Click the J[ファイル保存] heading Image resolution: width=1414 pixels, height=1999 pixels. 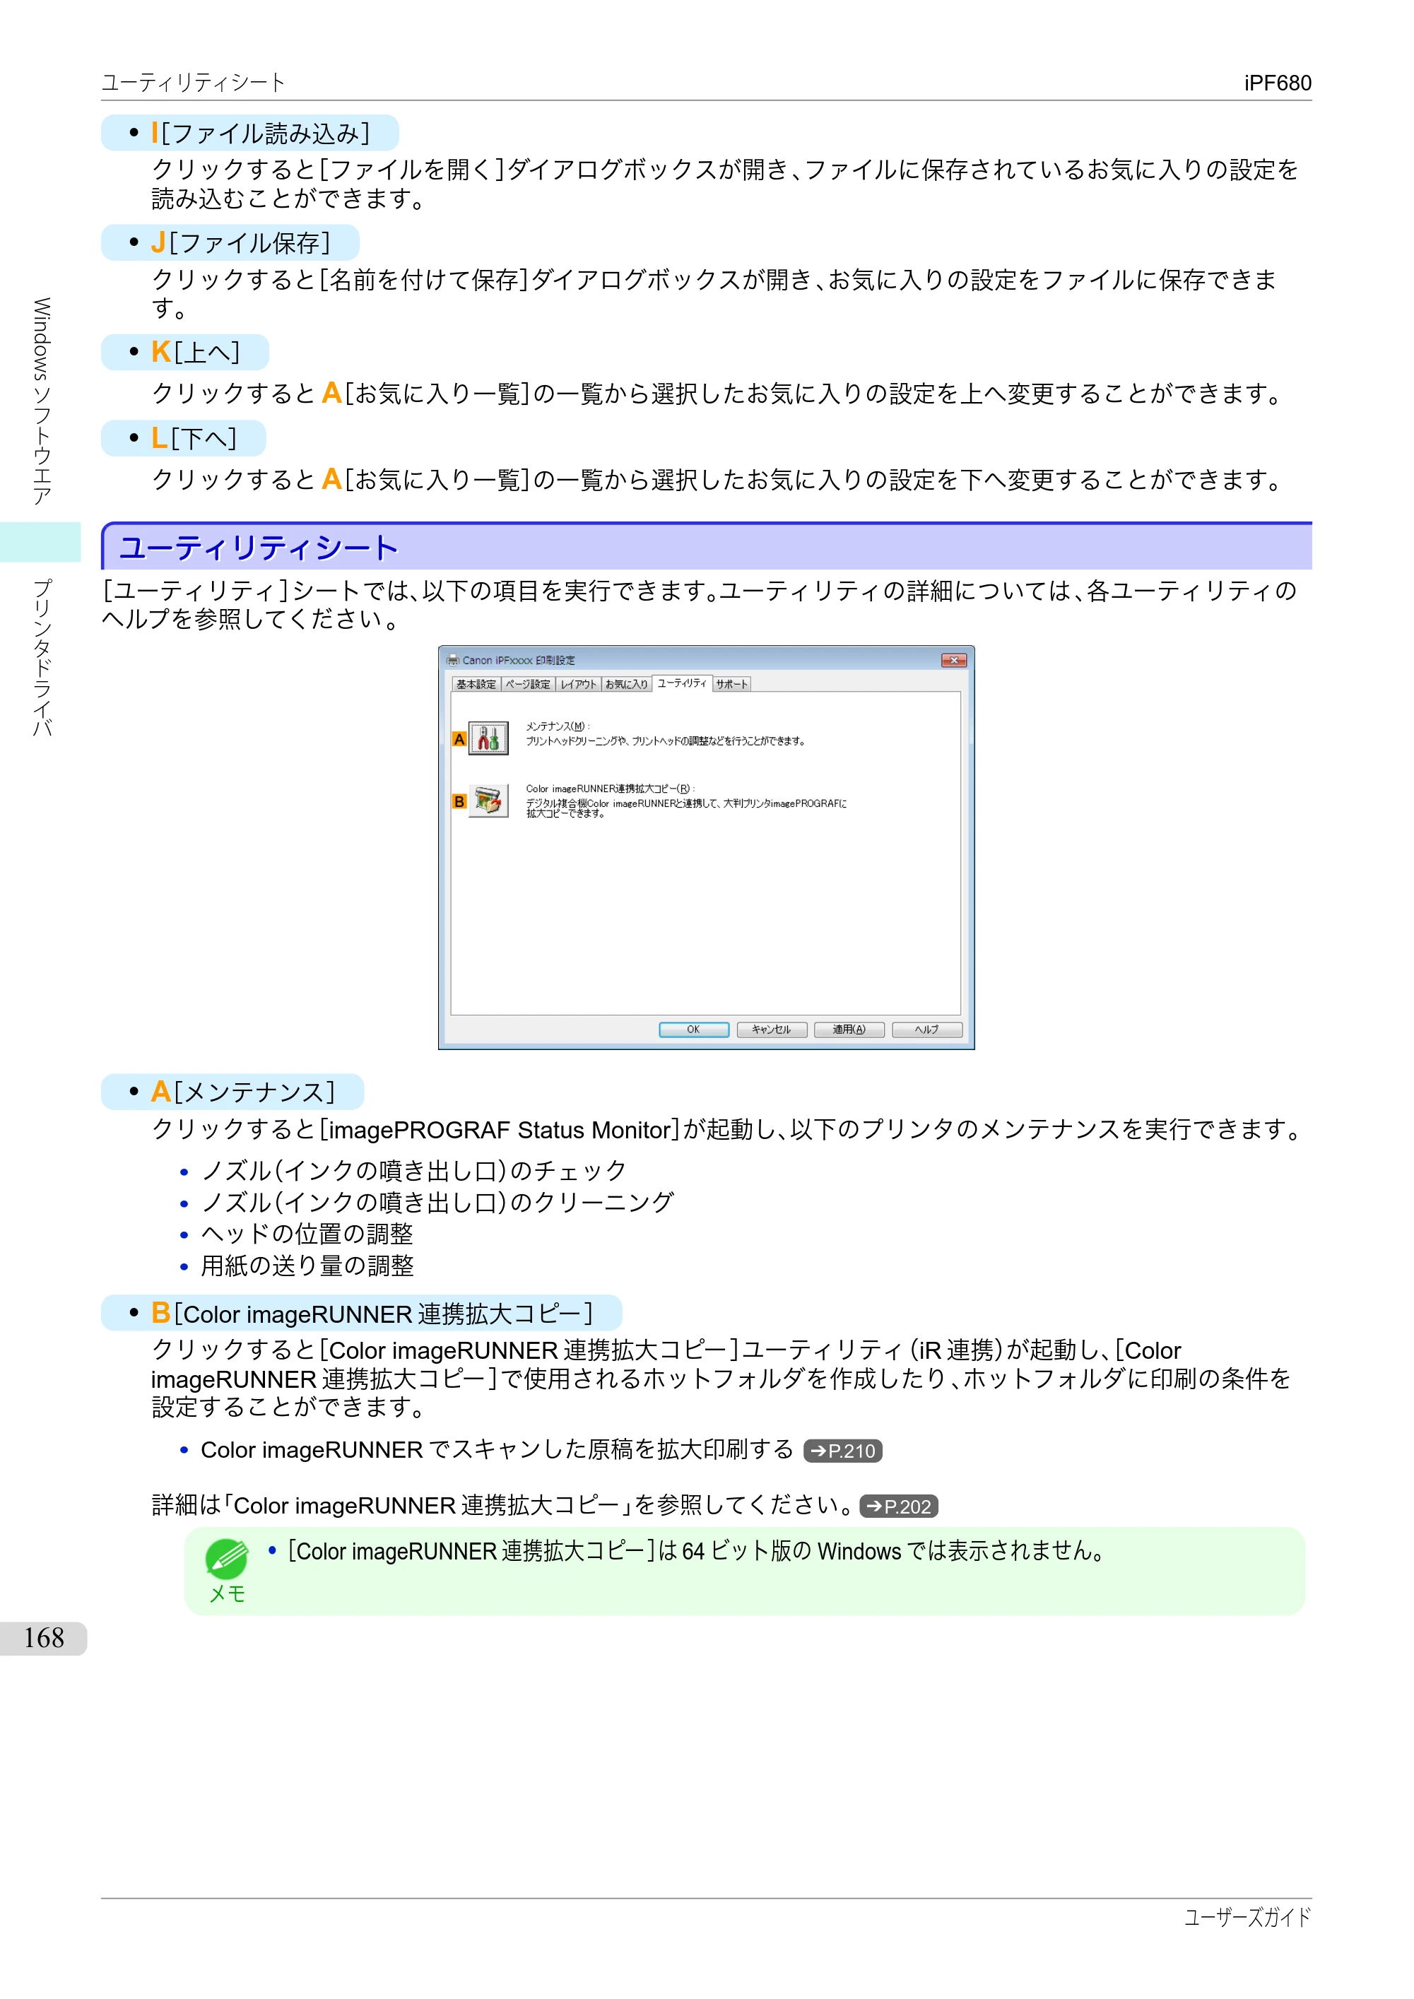click(240, 243)
